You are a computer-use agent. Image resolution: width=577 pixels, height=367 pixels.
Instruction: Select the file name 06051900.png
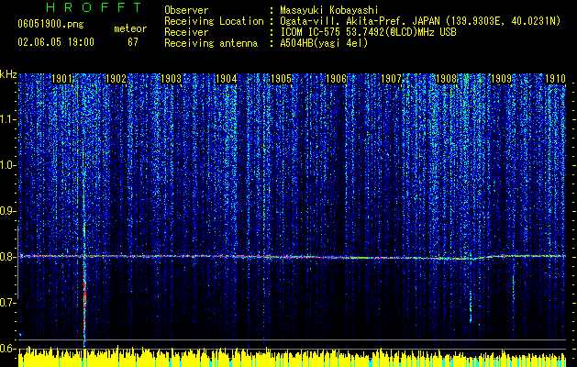50,24
